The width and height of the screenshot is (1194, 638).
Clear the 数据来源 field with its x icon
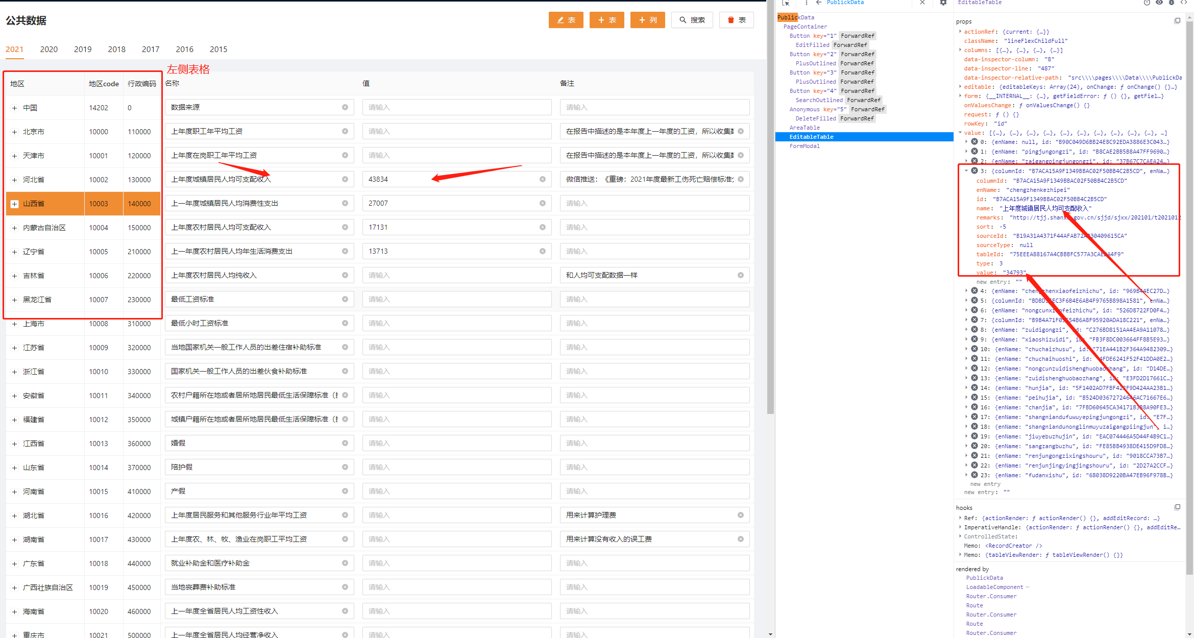[x=345, y=107]
